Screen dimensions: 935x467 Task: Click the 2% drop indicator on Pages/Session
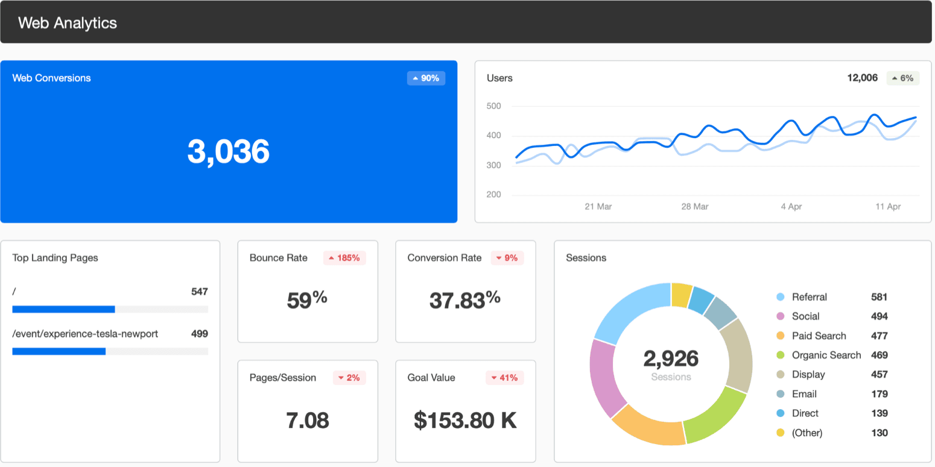point(349,378)
